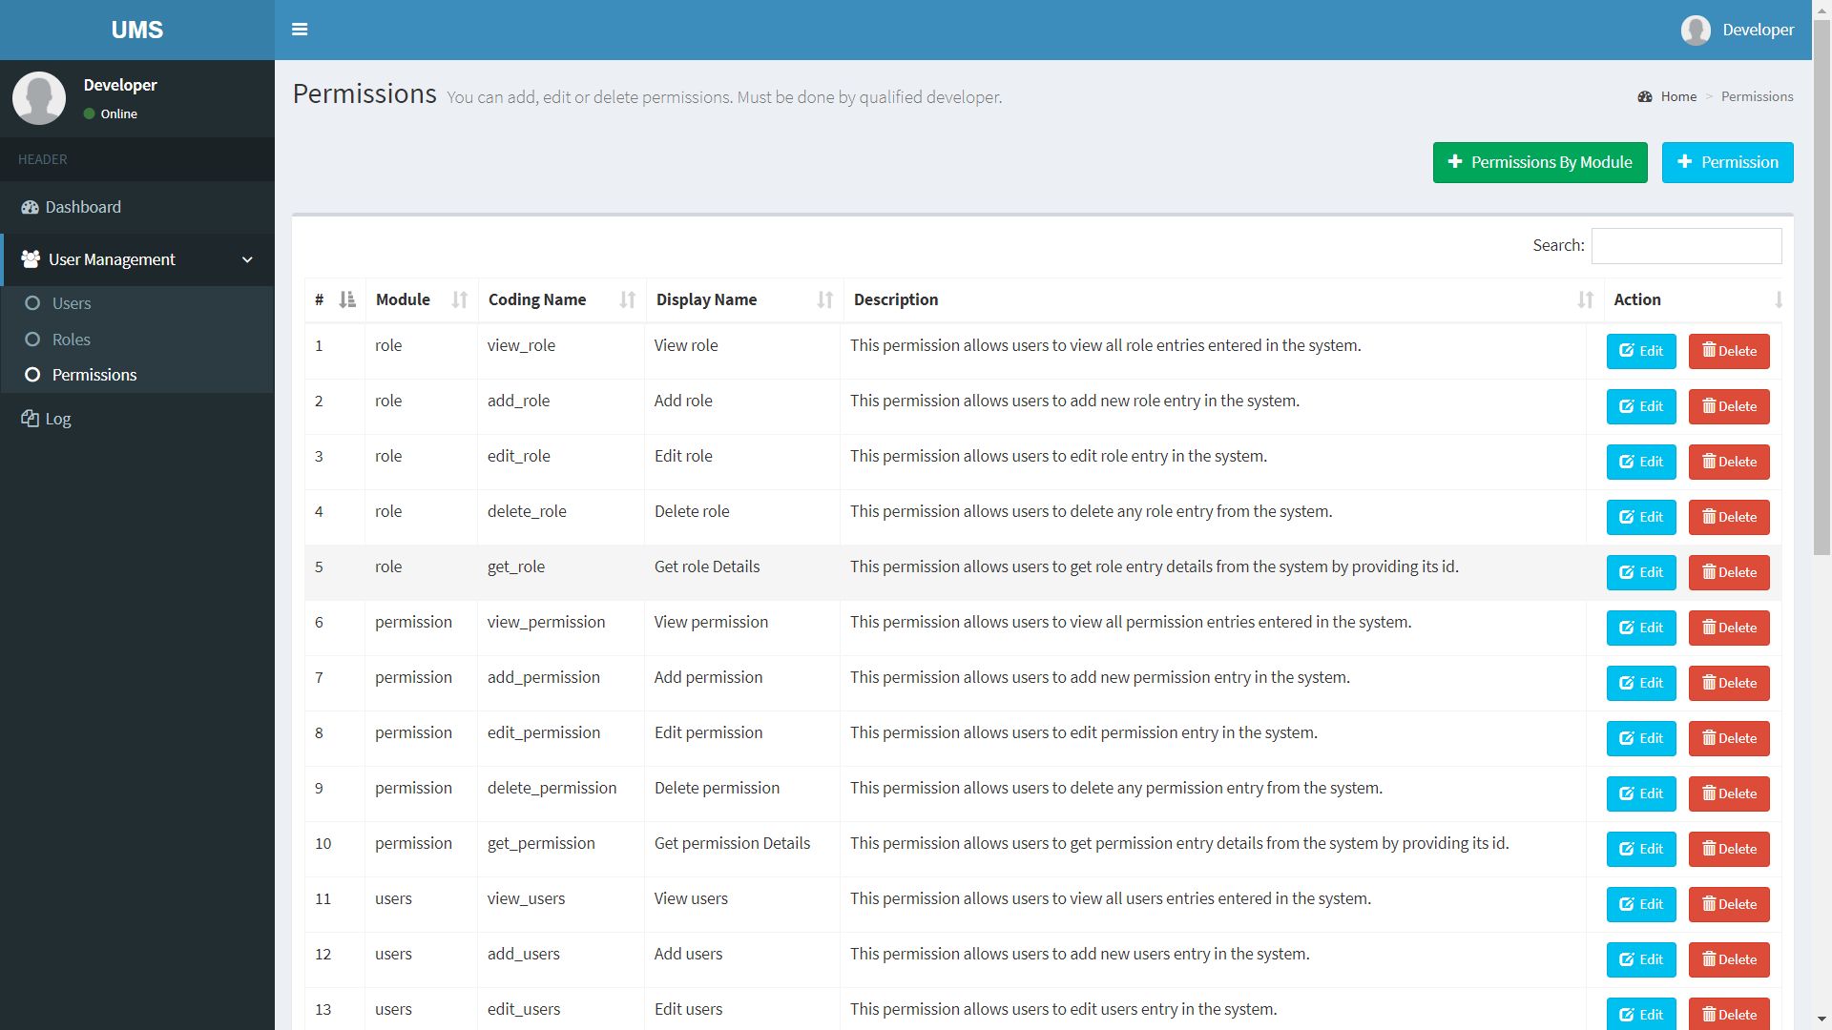The height and width of the screenshot is (1030, 1832).
Task: Click the Home breadcrumb icon link
Action: pos(1645,96)
